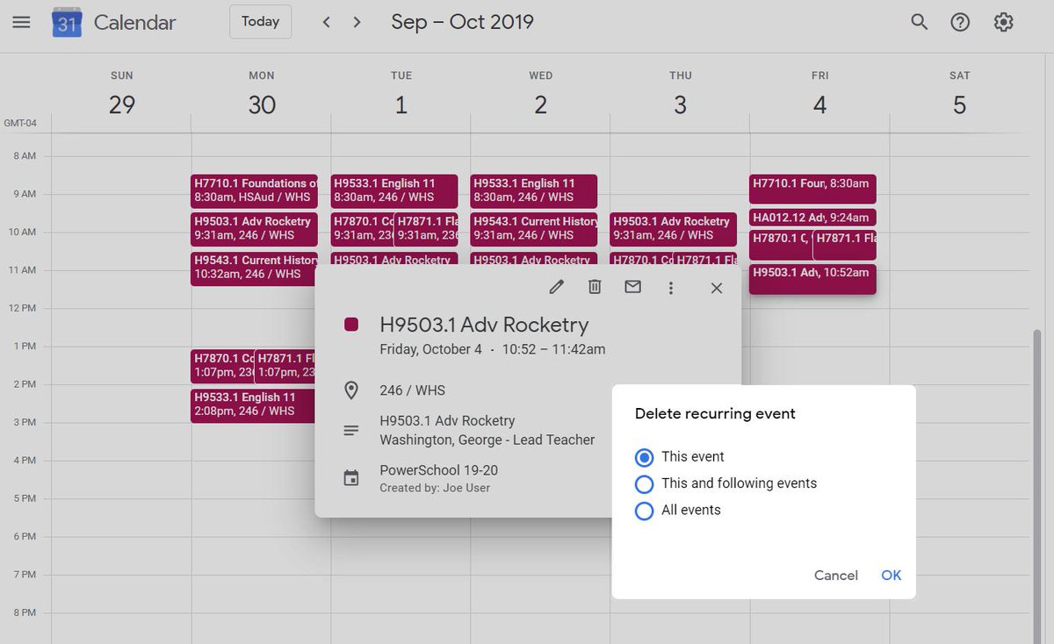
Task: Open calendar search
Action: point(919,21)
